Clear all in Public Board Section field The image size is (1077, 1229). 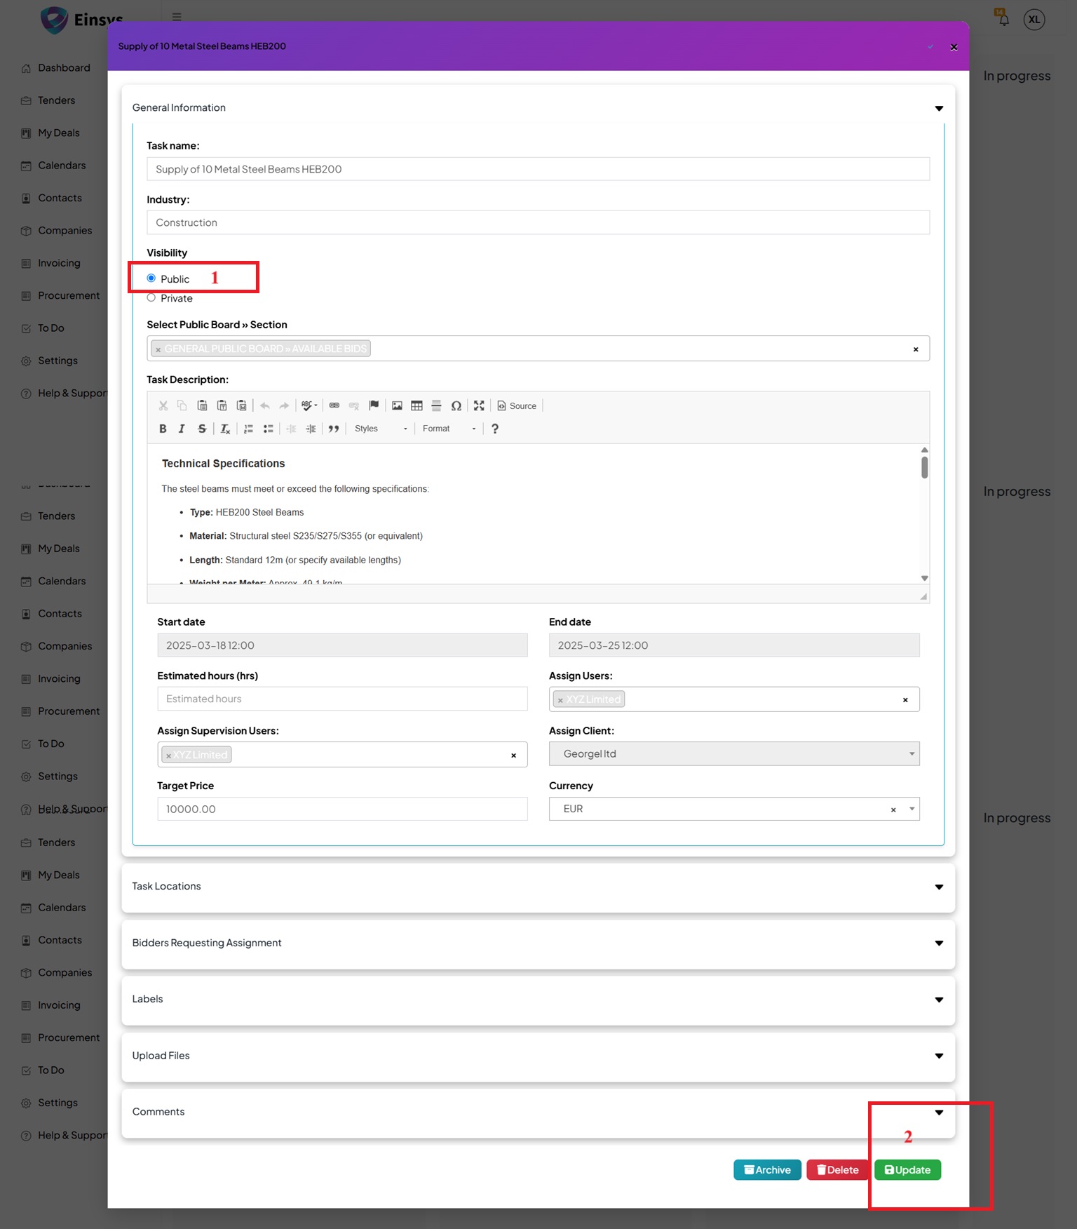click(x=916, y=349)
